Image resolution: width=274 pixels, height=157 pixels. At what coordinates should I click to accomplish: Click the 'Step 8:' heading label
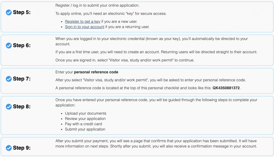click(x=22, y=107)
